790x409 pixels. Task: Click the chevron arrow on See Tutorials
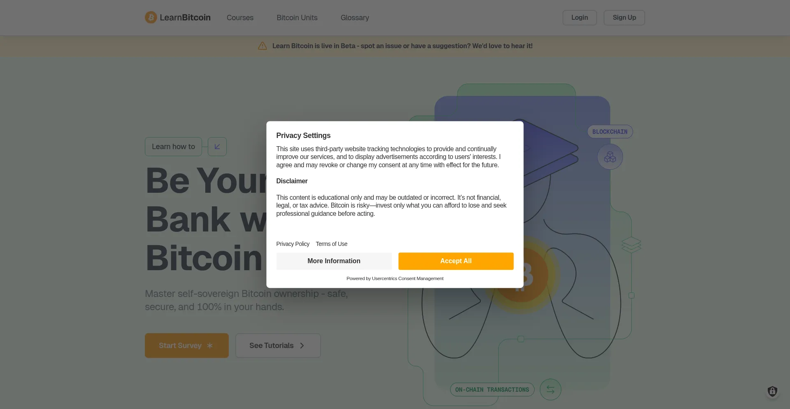[x=302, y=346]
